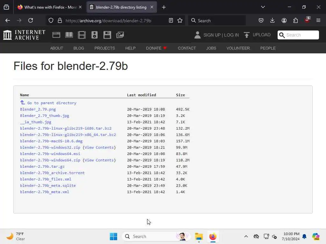Image resolution: width=326 pixels, height=244 pixels.
Task: Open the Software floppy disk icon
Action: (107, 35)
